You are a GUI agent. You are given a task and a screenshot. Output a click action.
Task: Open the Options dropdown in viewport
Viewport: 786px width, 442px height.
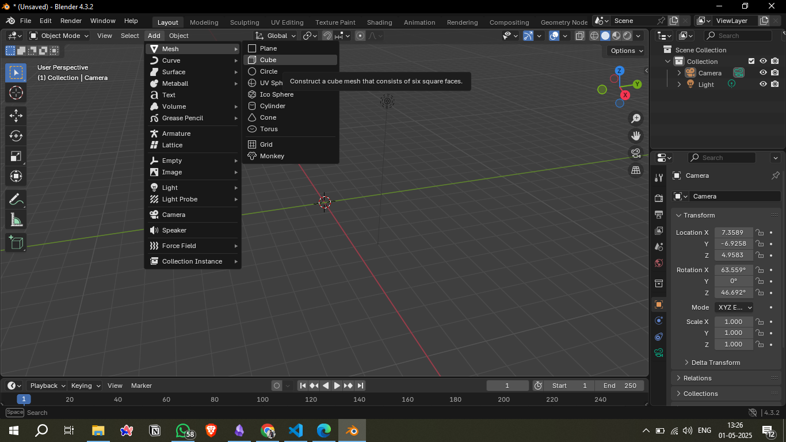point(627,51)
